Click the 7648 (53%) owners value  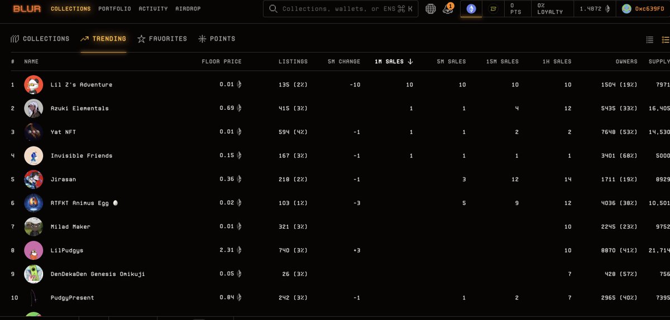(620, 132)
